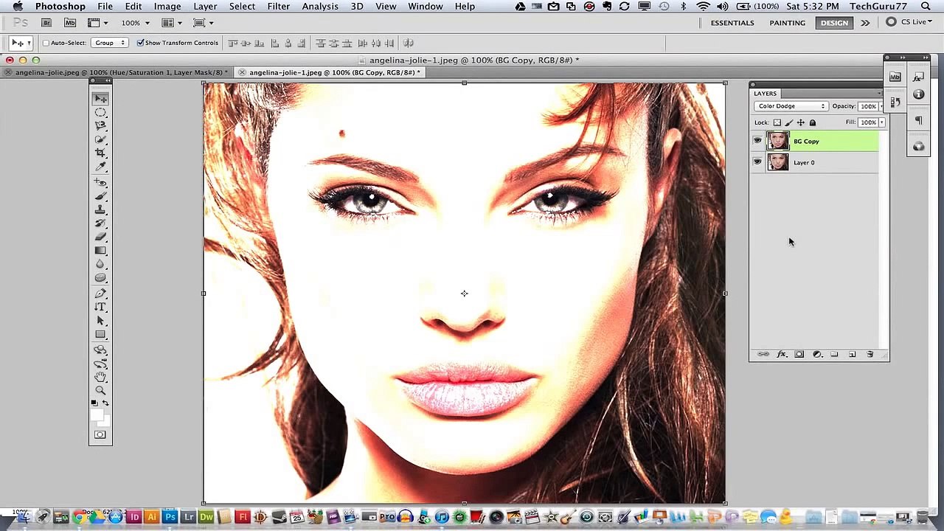This screenshot has height=531, width=944.
Task: Open the Filter menu
Action: click(x=278, y=6)
